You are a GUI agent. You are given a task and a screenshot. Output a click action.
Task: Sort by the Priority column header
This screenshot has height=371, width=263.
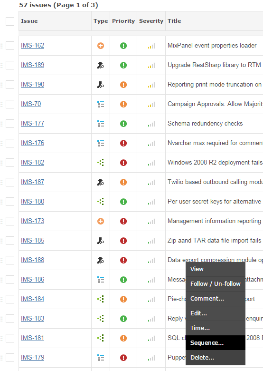point(123,21)
